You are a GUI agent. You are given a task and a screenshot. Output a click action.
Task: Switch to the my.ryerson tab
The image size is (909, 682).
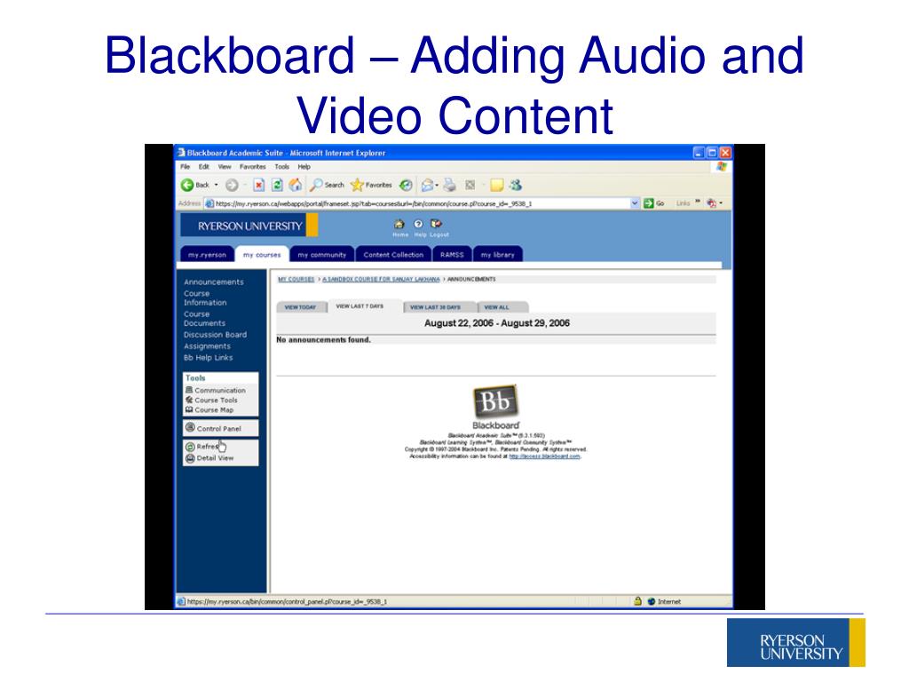point(207,255)
